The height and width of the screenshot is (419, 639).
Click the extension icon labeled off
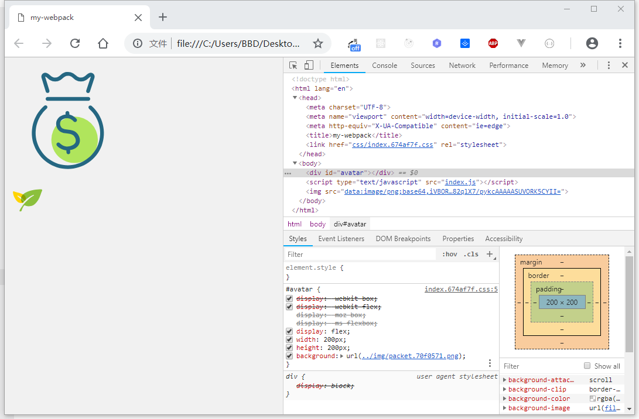[x=354, y=45]
